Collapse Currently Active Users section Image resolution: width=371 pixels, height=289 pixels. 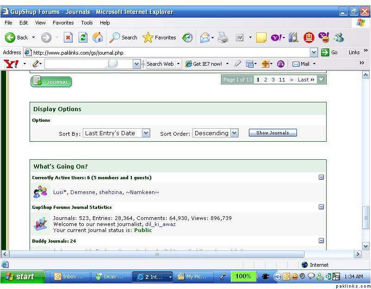321,177
